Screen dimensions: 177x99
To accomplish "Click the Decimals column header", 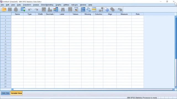I will pos(50,14).
